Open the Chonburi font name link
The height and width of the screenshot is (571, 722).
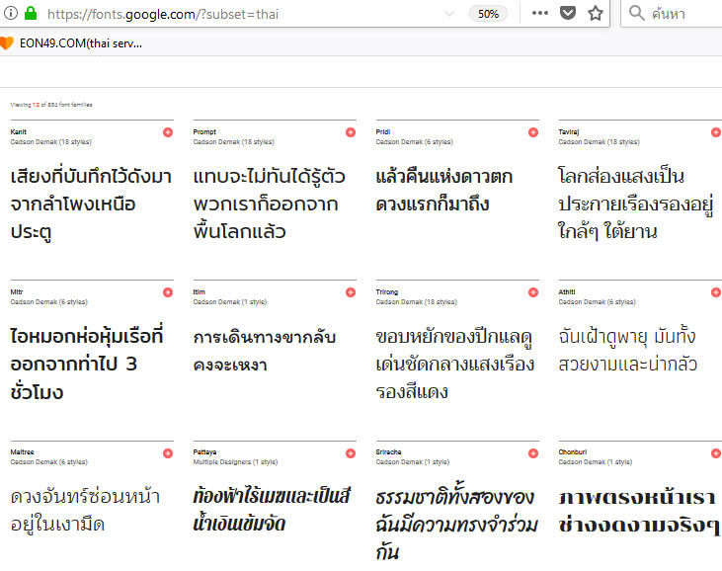tap(573, 452)
